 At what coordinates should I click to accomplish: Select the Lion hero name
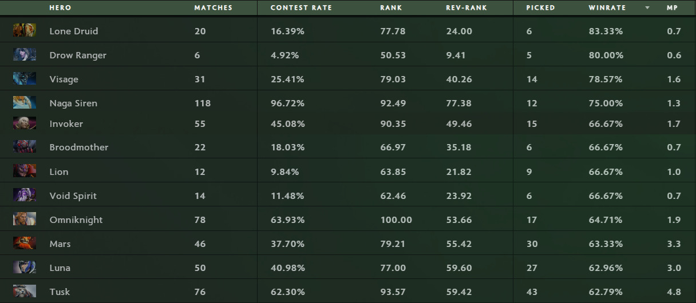pos(59,172)
